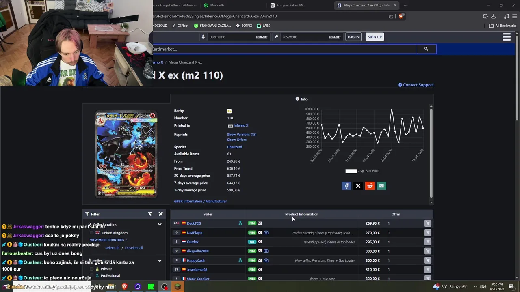Open the Brave browser main menu

515,16
